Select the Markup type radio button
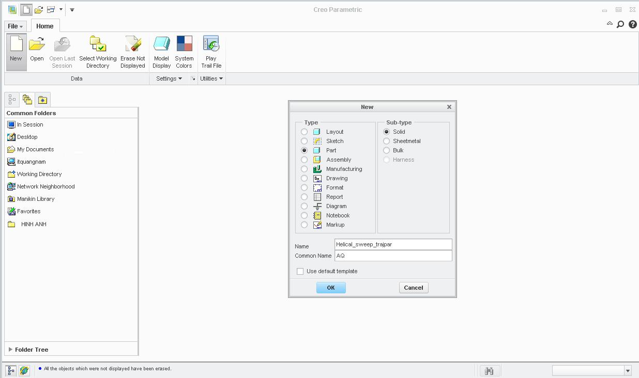Screen dimensions: 639x378 click(305, 225)
